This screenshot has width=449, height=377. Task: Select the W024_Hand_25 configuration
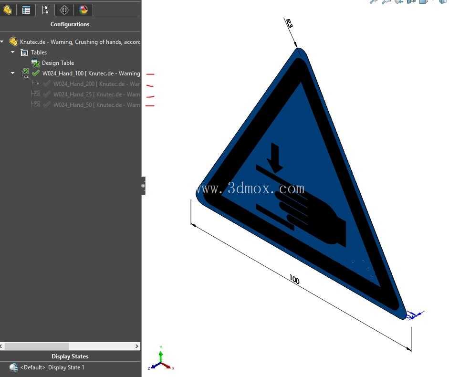96,94
